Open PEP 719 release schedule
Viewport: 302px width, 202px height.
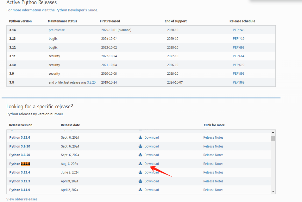[x=239, y=39]
